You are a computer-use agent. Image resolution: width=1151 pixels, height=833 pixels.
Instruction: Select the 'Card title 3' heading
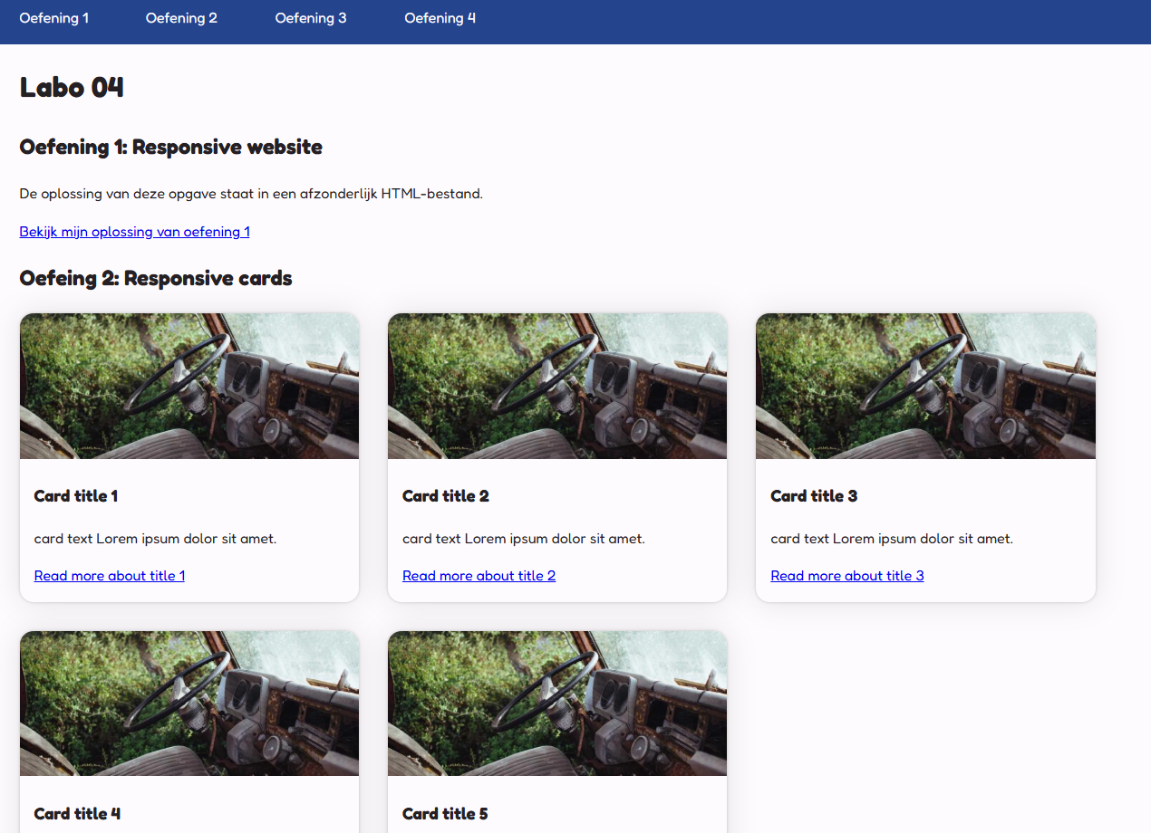813,496
